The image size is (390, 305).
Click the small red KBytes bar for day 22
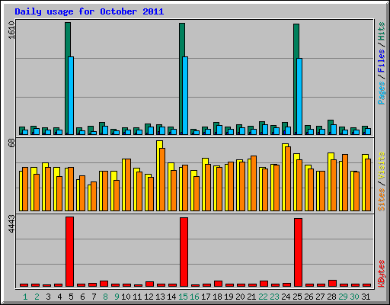click(x=264, y=284)
